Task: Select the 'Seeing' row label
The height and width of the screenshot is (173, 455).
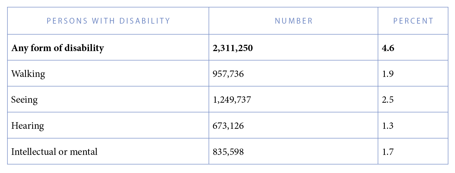Action: click(x=25, y=100)
